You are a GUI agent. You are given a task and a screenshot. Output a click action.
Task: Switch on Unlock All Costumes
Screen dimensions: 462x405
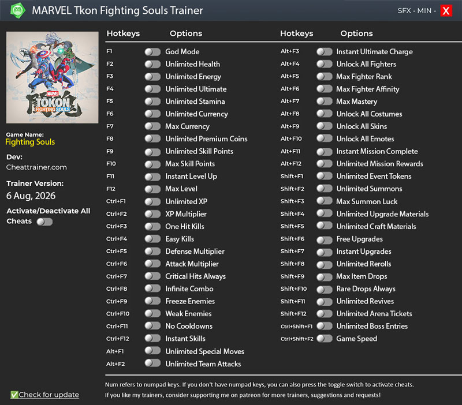325,114
